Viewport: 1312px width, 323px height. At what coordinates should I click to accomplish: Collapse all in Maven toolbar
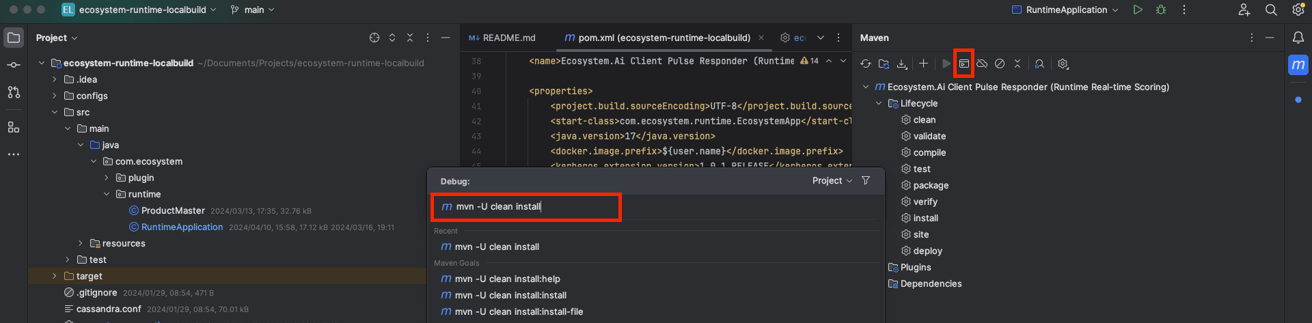coord(1017,64)
